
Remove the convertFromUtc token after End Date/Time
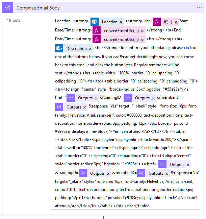(142, 40)
